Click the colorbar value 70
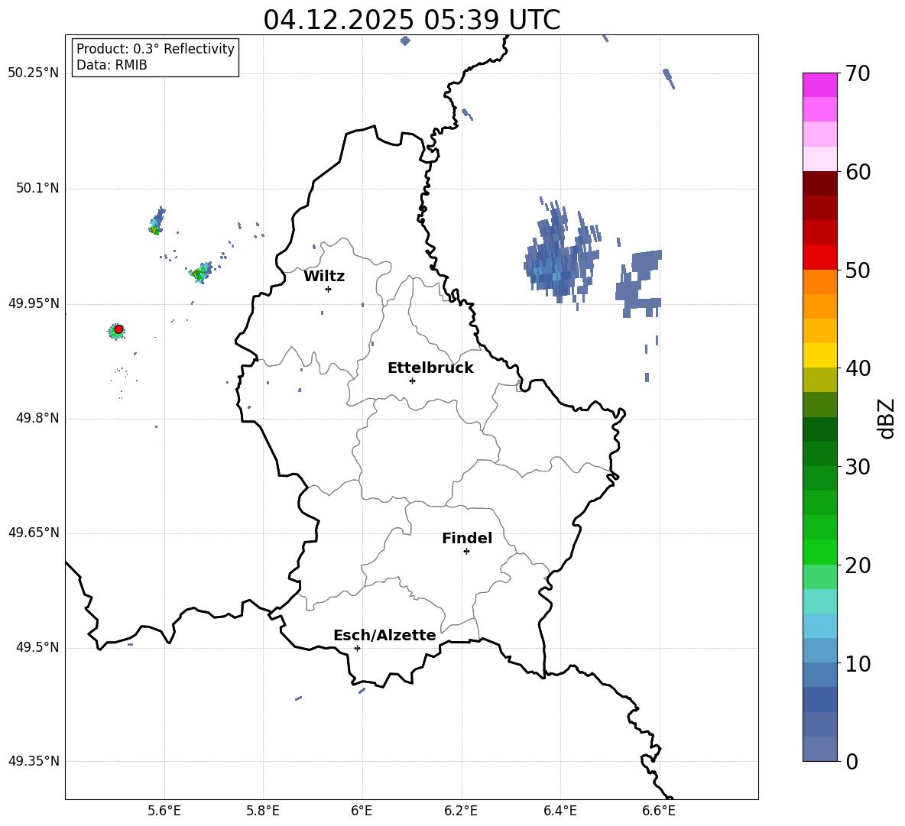This screenshot has width=905, height=826. [858, 73]
